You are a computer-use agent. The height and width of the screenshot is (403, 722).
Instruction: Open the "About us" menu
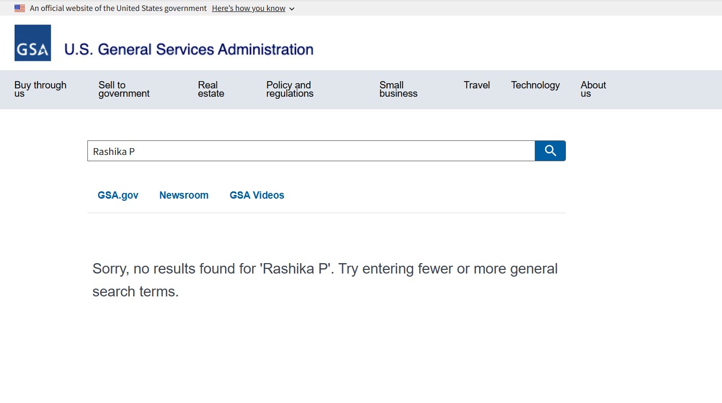593,89
